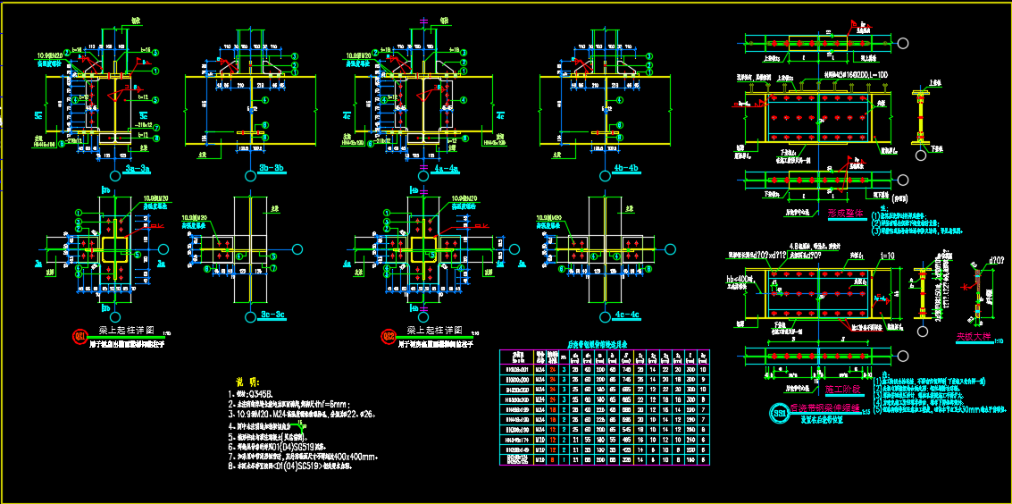Select 梁上起柱详图 title beside Q22 tag
Image resolution: width=1012 pixels, height=504 pixels.
tap(434, 331)
